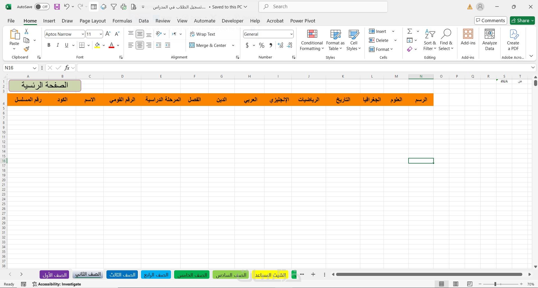Open the Aptos Narrow font name dropdown

click(x=83, y=34)
